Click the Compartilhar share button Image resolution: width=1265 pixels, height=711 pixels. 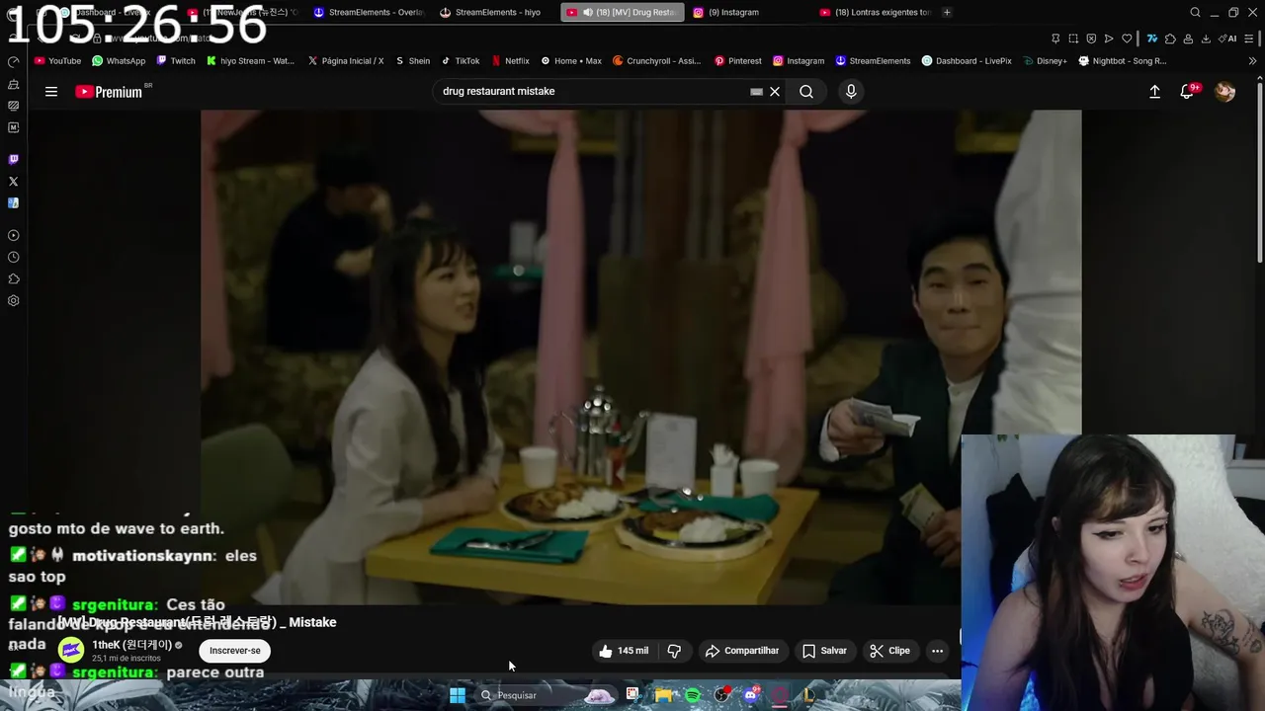coord(741,651)
